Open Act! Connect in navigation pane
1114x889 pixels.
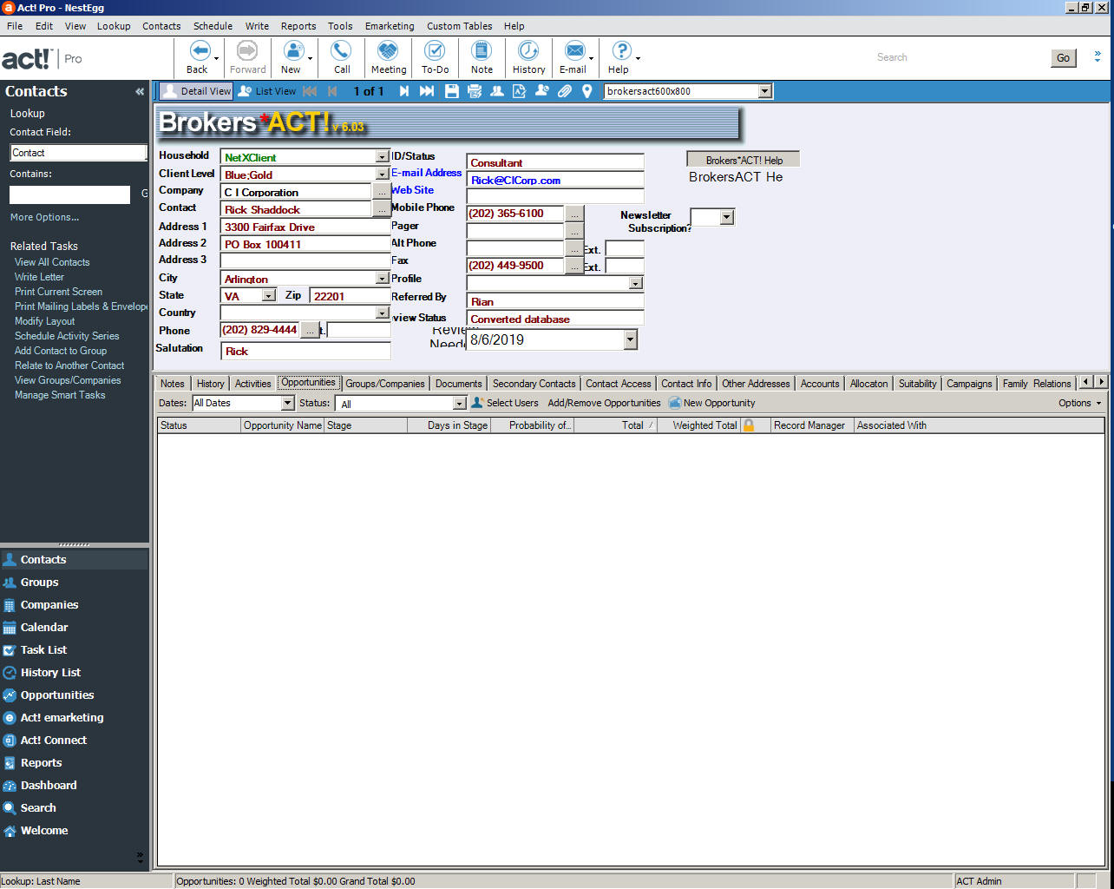54,741
